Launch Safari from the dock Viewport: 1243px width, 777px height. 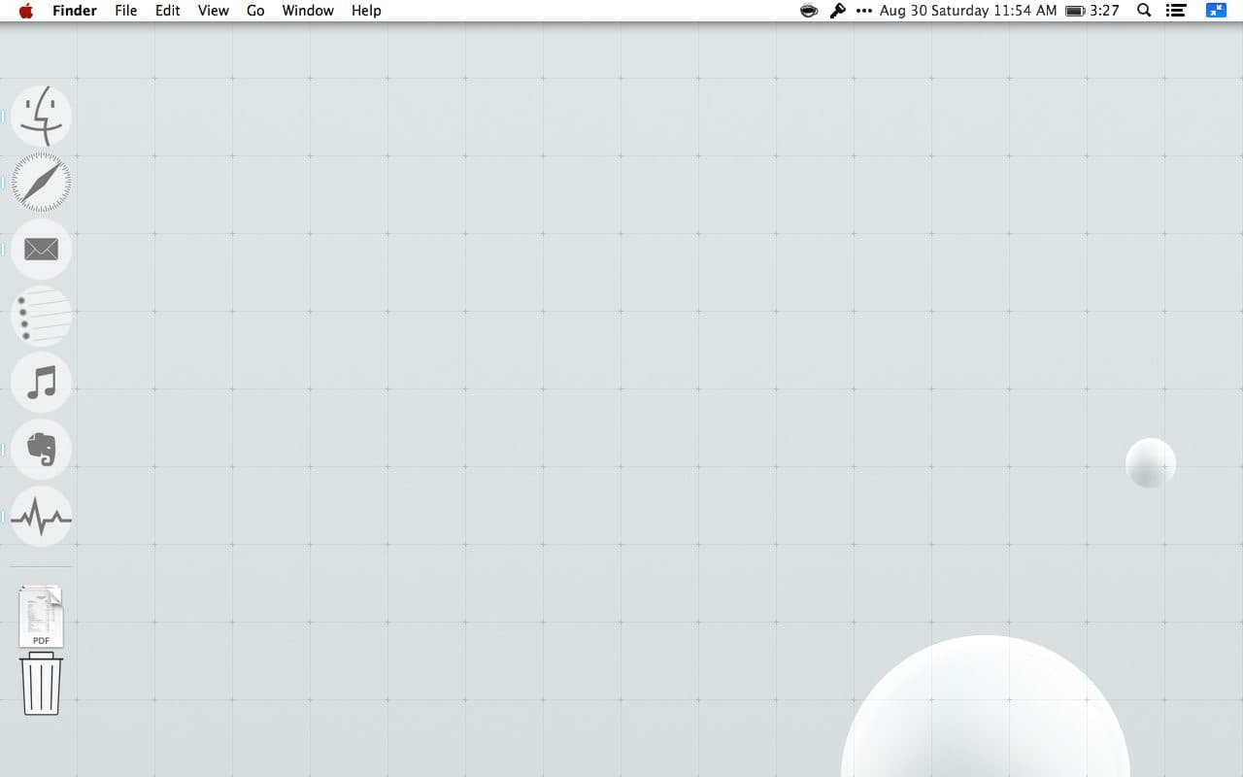point(41,183)
